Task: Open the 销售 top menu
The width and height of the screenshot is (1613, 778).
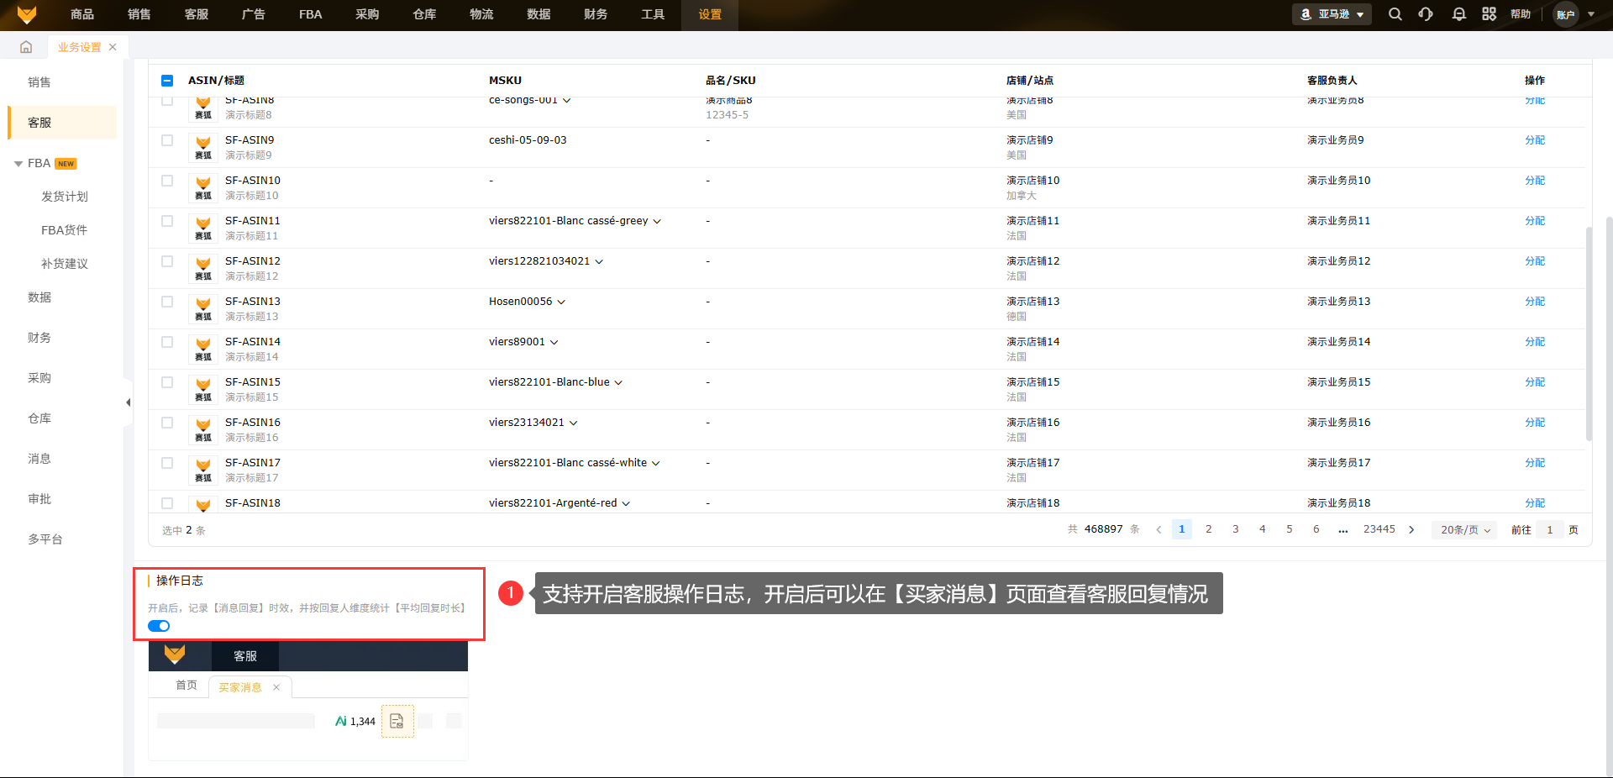Action: pyautogui.click(x=139, y=14)
